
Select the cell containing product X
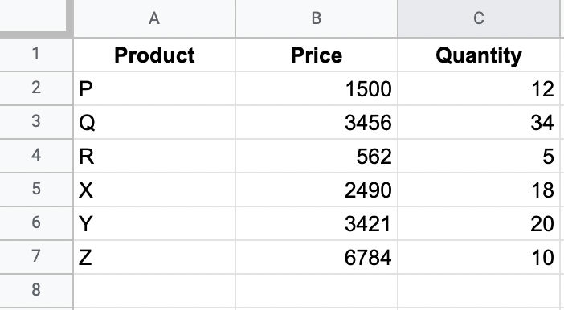(x=154, y=190)
